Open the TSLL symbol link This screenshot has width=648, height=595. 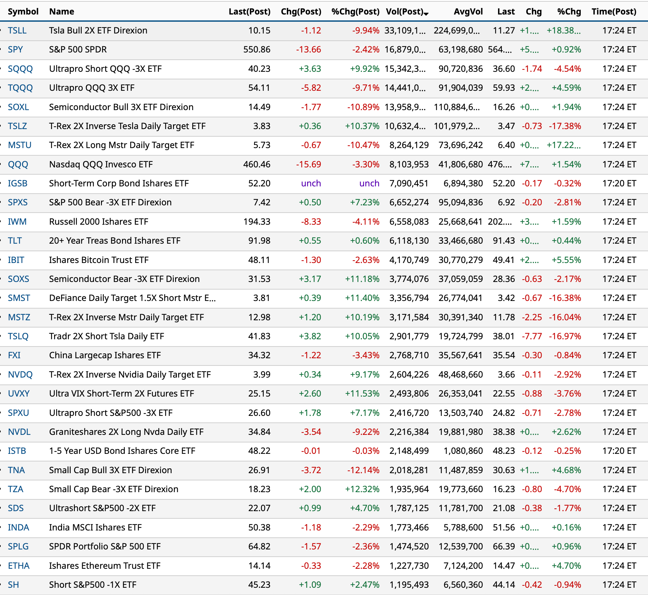(17, 31)
